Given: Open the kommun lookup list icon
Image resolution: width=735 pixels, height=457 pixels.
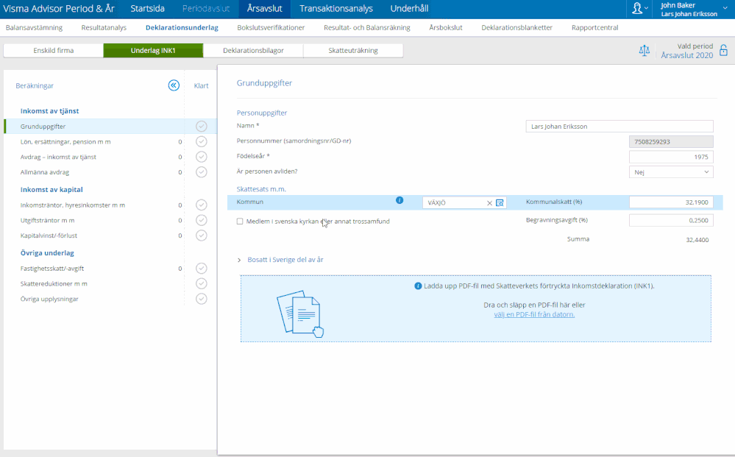Looking at the screenshot, I should click(500, 203).
